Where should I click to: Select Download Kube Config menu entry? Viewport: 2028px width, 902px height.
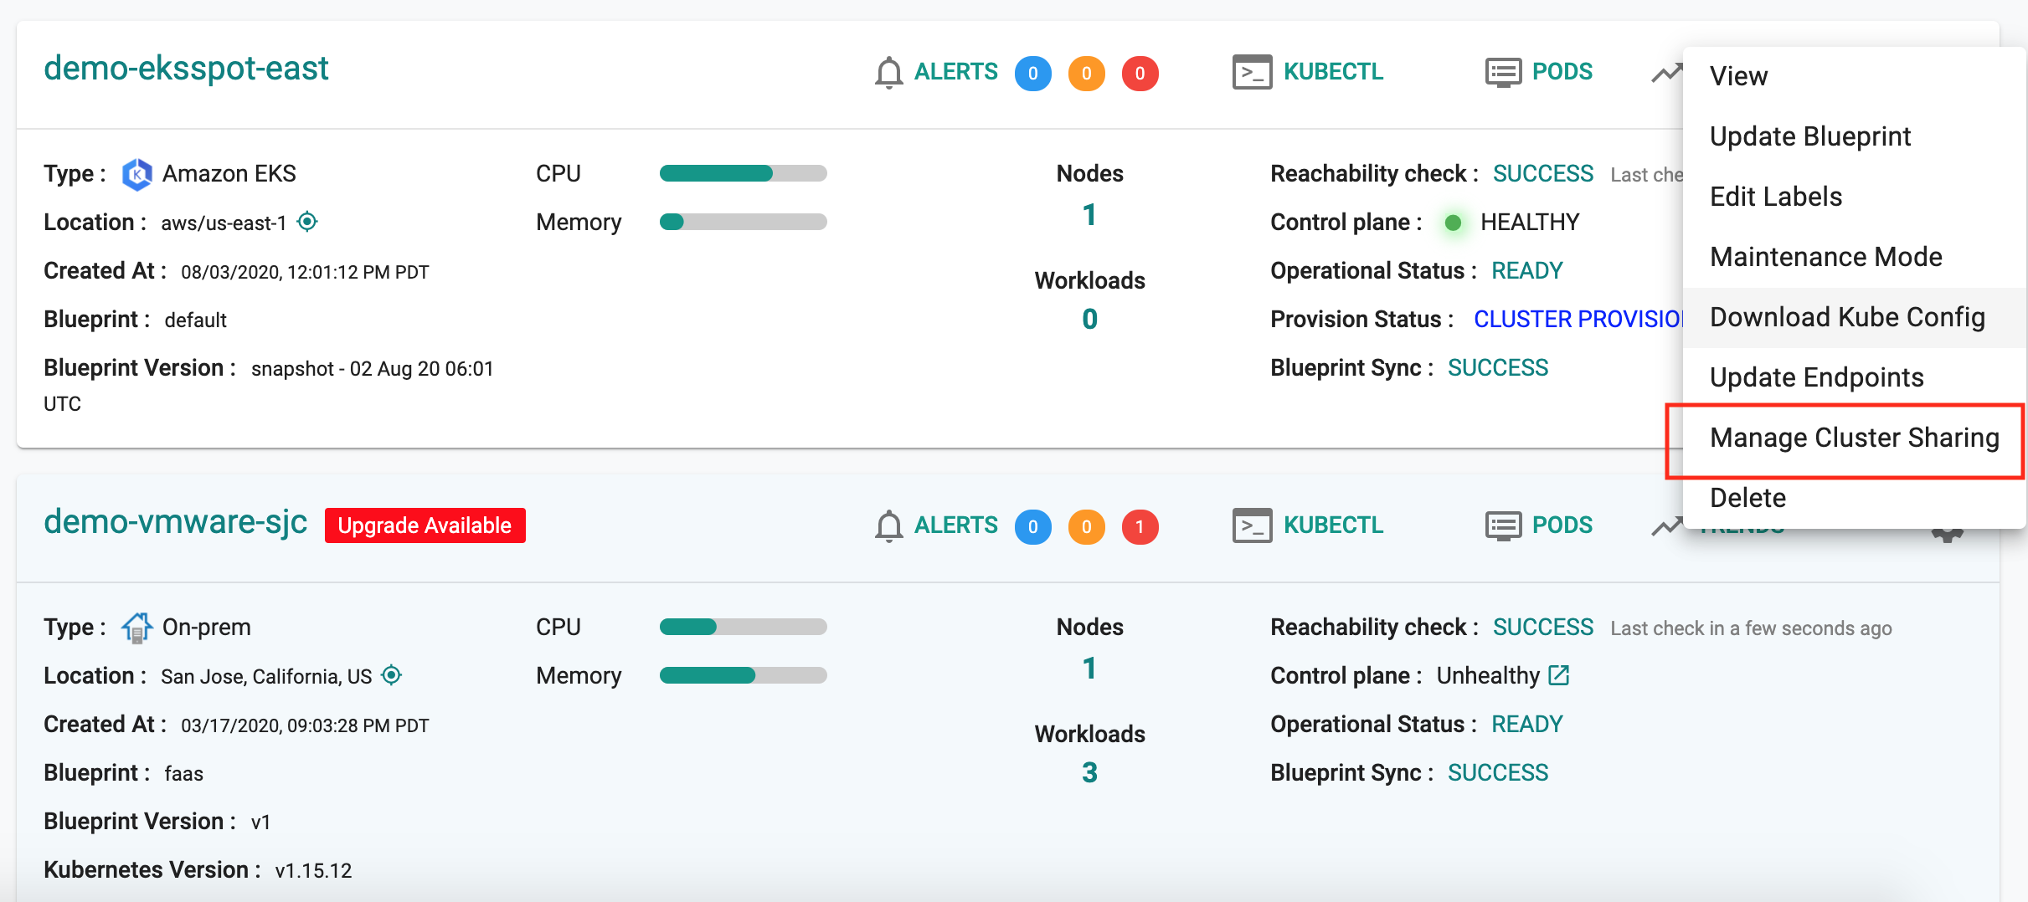tap(1855, 317)
